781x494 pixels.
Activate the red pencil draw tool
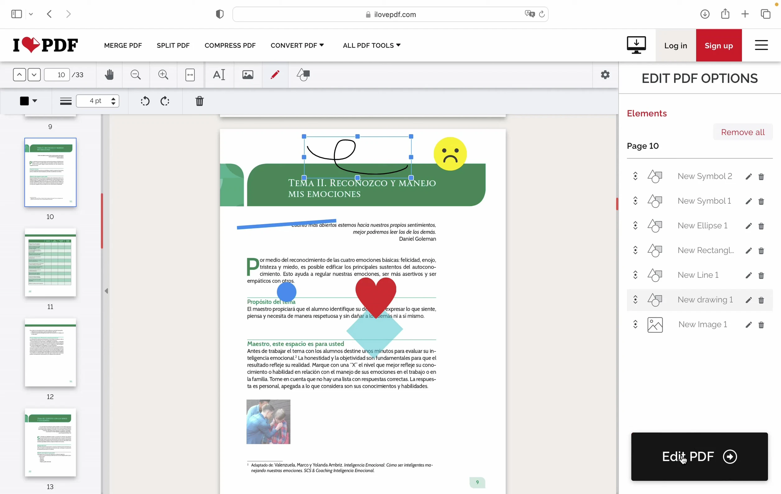[275, 75]
